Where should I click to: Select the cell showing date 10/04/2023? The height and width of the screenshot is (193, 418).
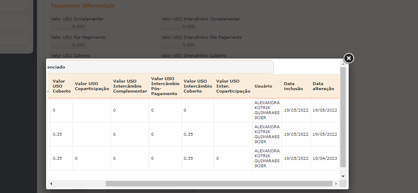tap(325, 159)
